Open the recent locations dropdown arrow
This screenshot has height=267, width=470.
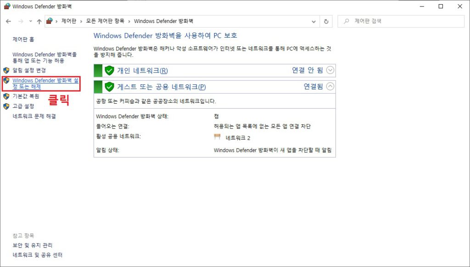click(x=31, y=21)
